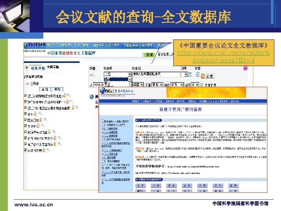Click the magnifier icon beside 文史哲
The height and width of the screenshot is (211, 281).
click(43, 125)
